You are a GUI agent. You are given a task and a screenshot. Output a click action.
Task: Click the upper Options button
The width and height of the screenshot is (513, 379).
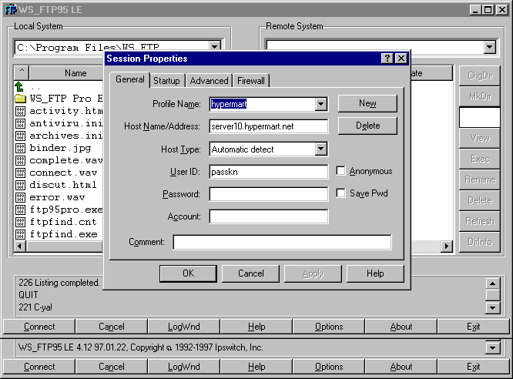point(329,327)
